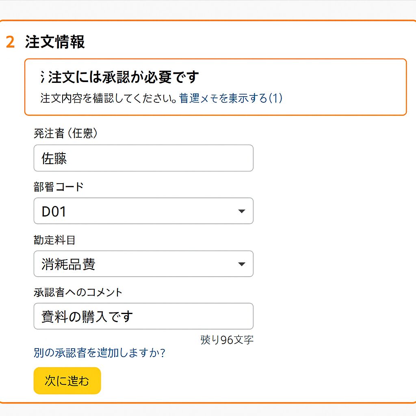Click the orange step number 2
The height and width of the screenshot is (416, 416).
[x=10, y=42]
